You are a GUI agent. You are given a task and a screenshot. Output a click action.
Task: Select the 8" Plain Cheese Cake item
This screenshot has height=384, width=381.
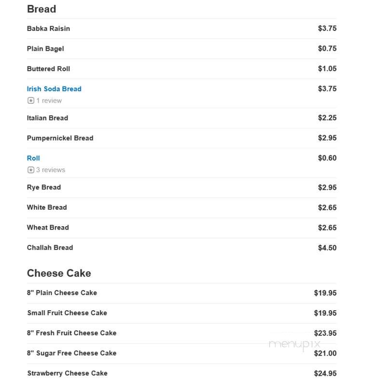62,293
